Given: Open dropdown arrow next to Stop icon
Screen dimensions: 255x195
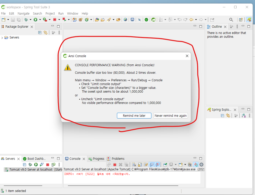Looking at the screenshot, I should 59,20.
